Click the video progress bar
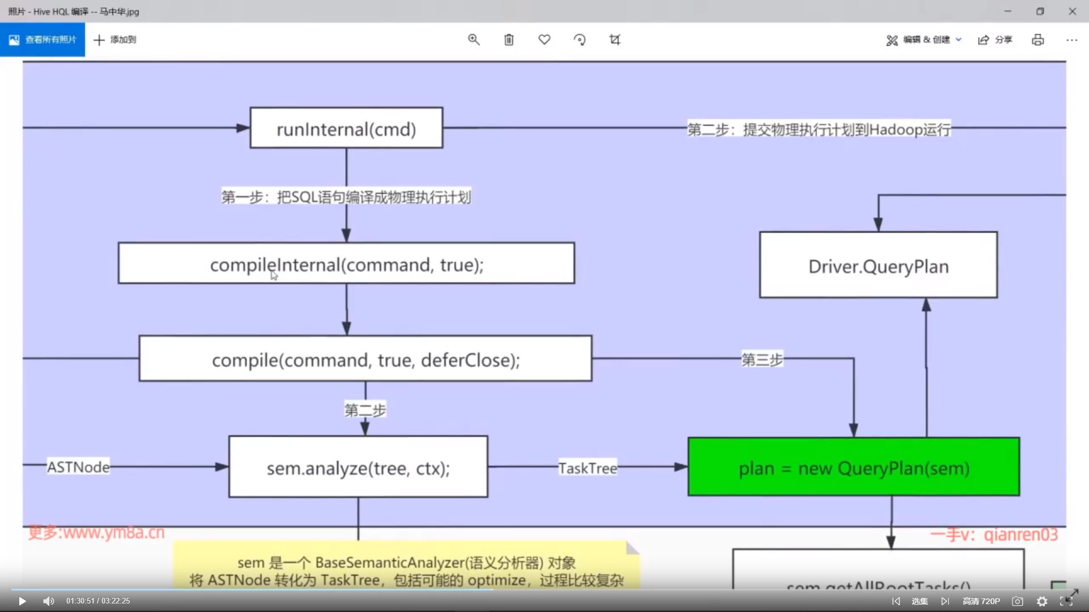 coord(544,589)
